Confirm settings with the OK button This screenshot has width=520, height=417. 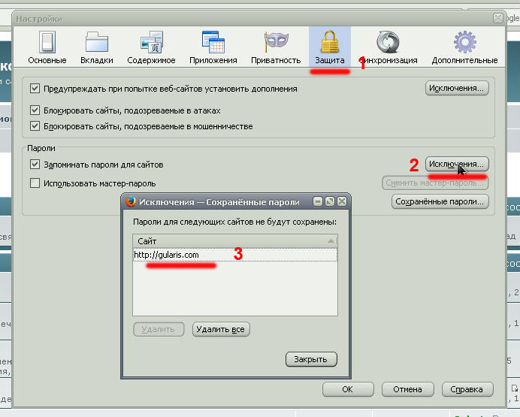347,389
